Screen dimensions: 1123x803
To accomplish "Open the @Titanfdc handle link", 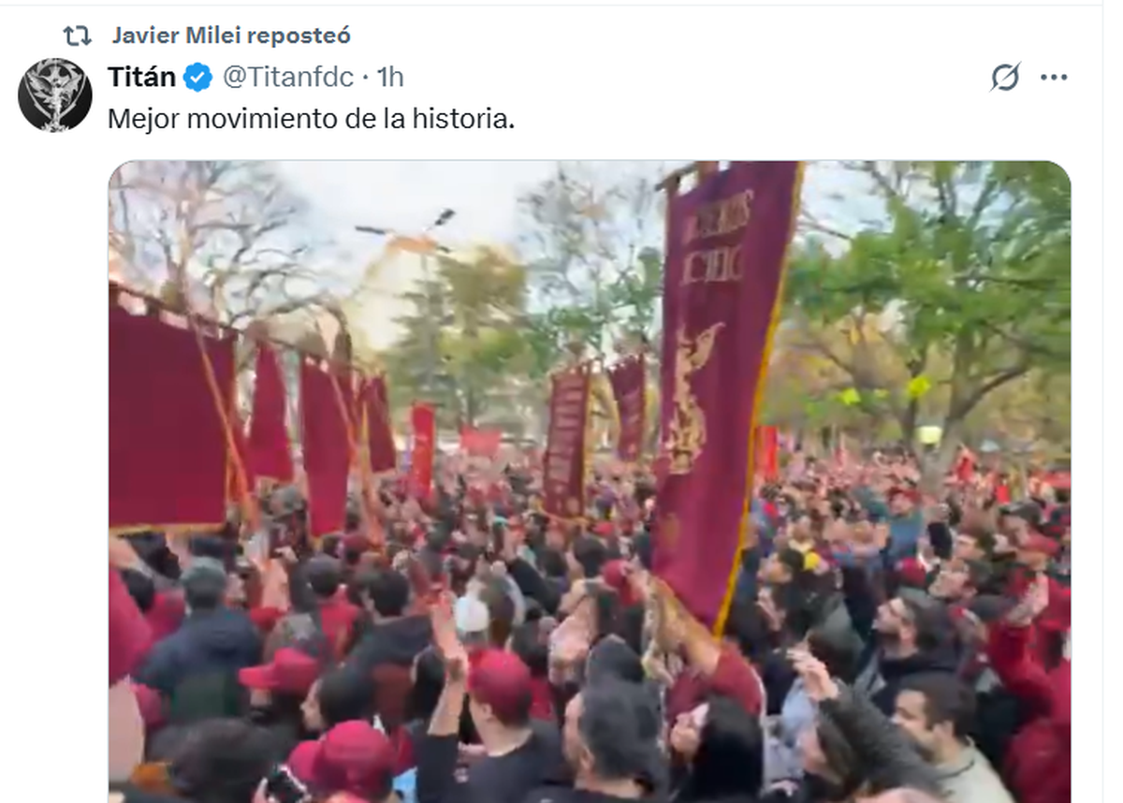I will (x=288, y=78).
